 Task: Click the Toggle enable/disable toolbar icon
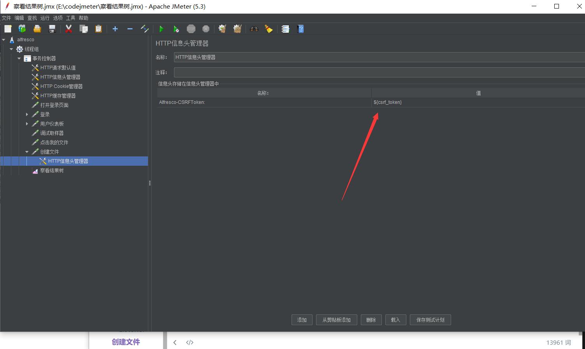pyautogui.click(x=145, y=29)
